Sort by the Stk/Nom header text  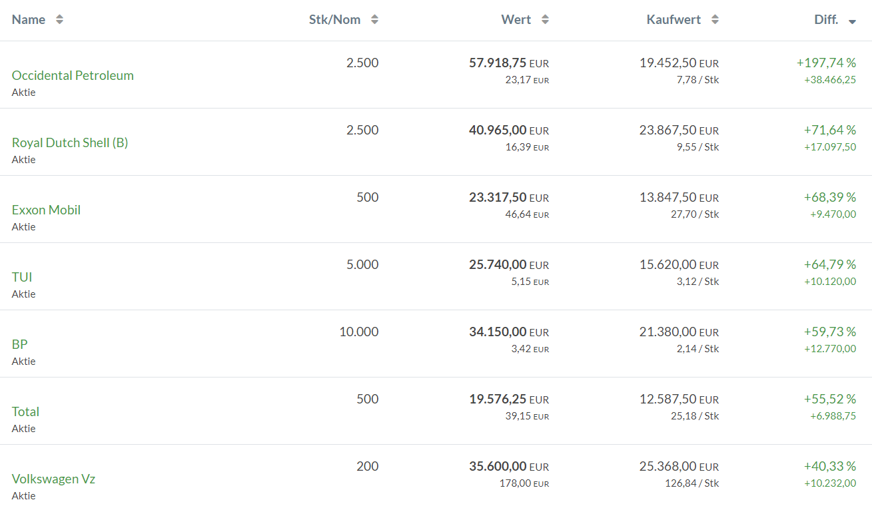pos(334,20)
